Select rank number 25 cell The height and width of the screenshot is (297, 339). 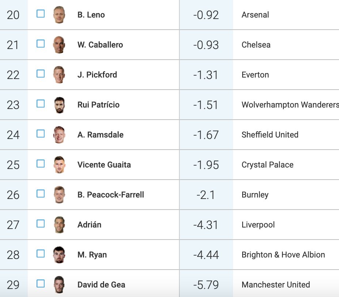pos(13,165)
